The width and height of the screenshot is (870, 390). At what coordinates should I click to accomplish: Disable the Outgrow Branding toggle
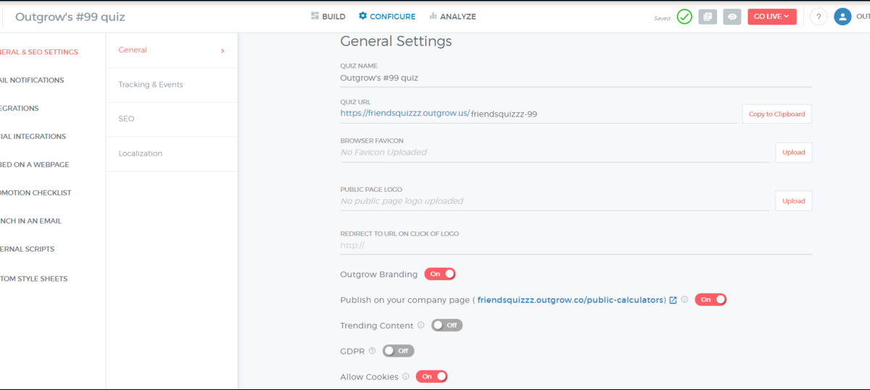coord(439,274)
